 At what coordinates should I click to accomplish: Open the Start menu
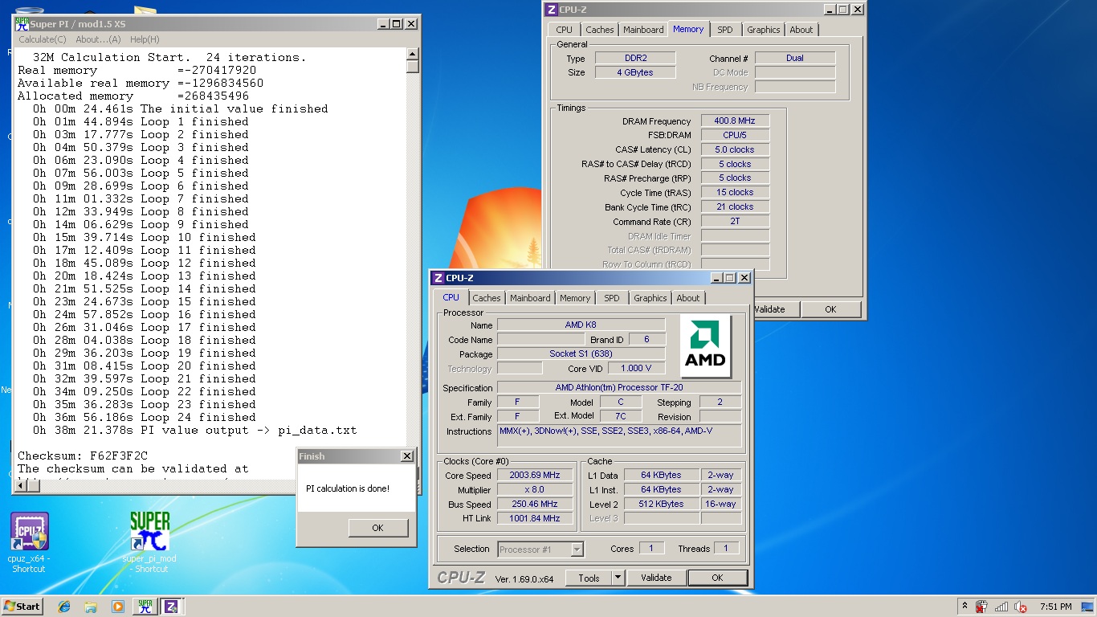pyautogui.click(x=22, y=607)
